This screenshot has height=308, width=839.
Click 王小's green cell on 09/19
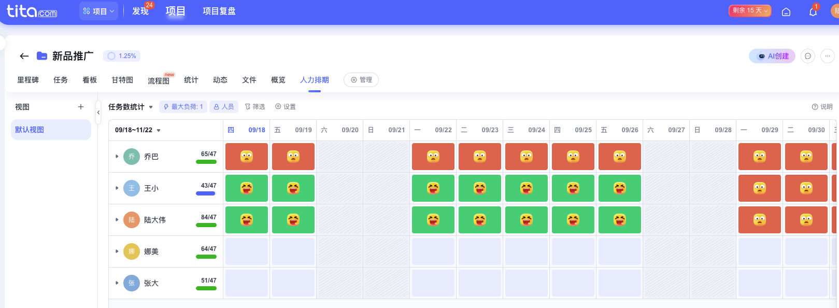pos(293,188)
